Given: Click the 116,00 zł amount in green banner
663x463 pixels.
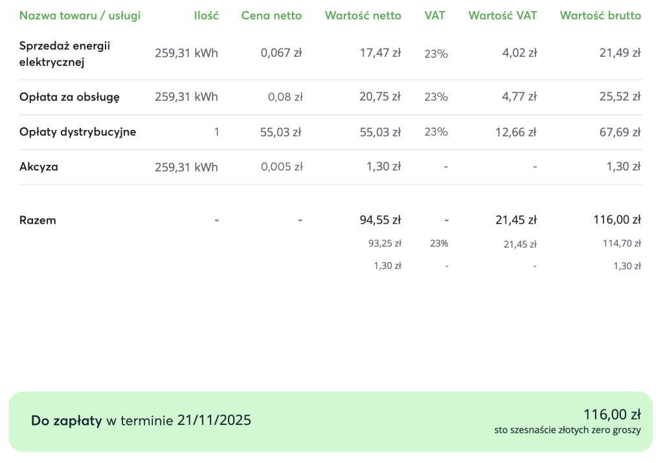Looking at the screenshot, I should [x=612, y=415].
